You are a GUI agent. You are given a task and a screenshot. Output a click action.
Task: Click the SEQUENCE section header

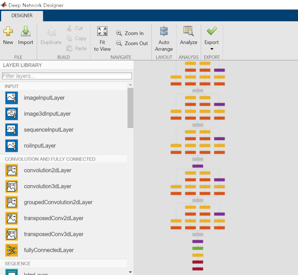tap(18, 263)
